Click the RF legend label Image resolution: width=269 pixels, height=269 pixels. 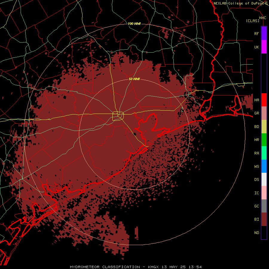tap(256, 33)
